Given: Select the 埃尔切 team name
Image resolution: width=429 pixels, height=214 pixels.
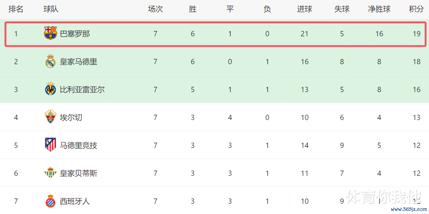Looking at the screenshot, I should (71, 117).
